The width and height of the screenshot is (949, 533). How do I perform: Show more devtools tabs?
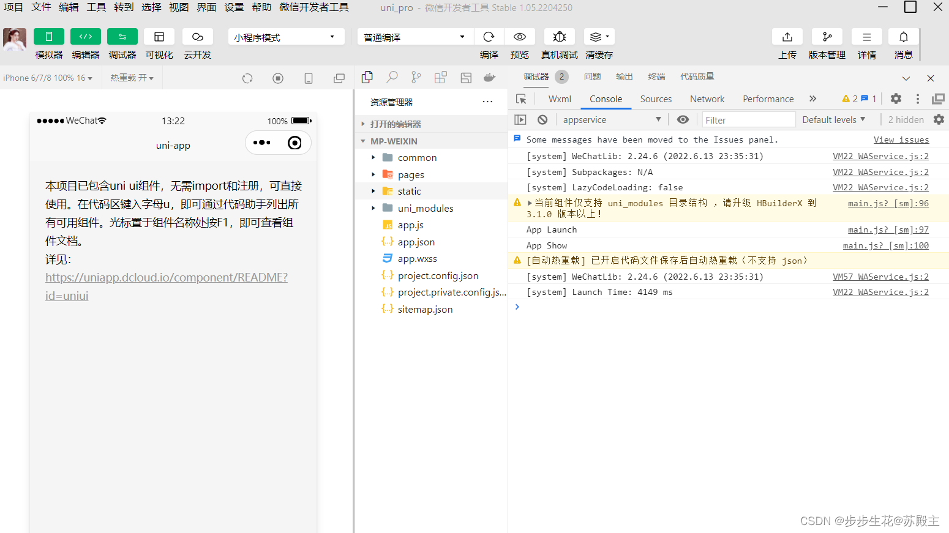coord(812,99)
